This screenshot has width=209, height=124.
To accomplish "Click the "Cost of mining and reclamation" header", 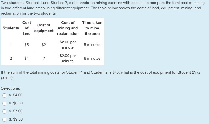I will click(68, 28).
